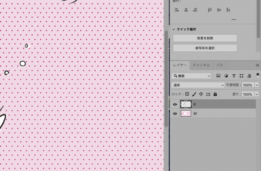Click the 背景を削除 button

[x=205, y=38]
